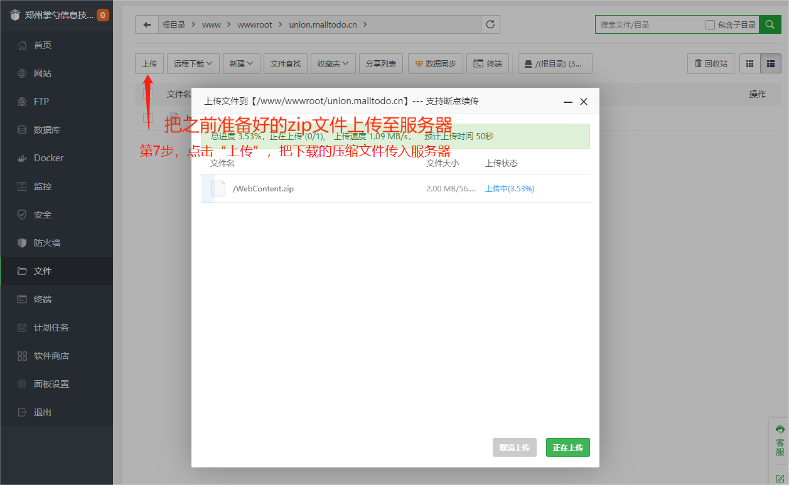Click the 数据同步 button
The width and height of the screenshot is (789, 485).
(436, 63)
